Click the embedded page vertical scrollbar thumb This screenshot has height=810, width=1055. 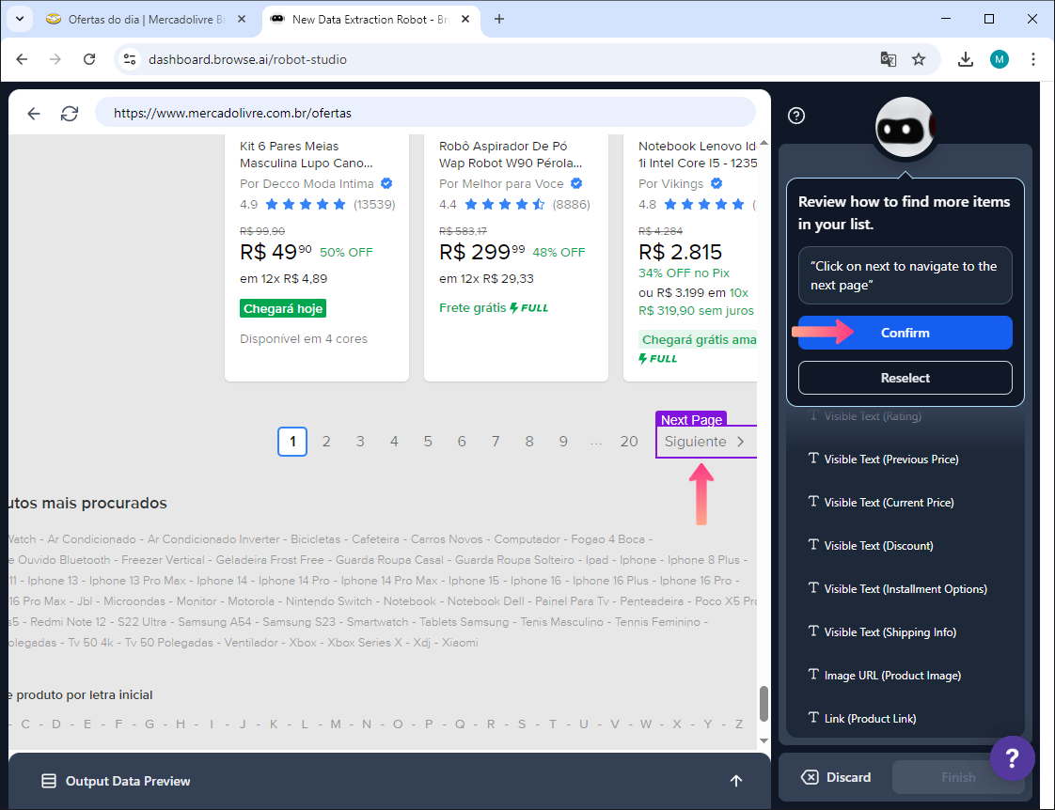point(764,703)
